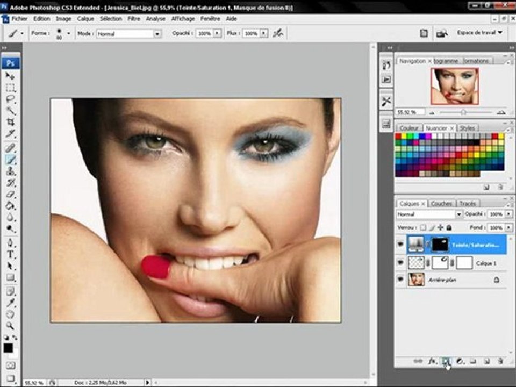Open the Affichage menu
This screenshot has width=516, height=387.
click(183, 19)
